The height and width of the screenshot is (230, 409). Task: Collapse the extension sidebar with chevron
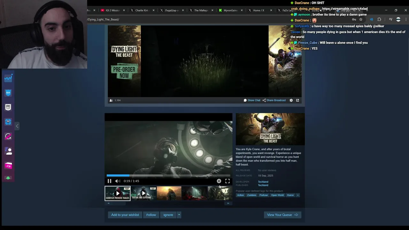point(17,126)
